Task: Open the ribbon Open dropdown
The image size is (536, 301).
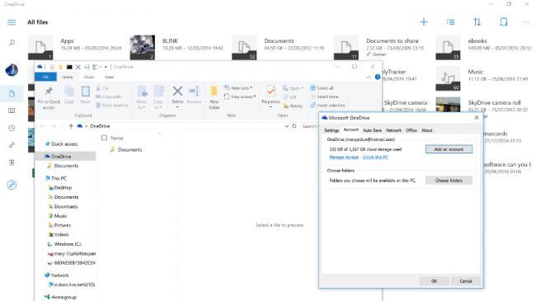Action: [293, 88]
